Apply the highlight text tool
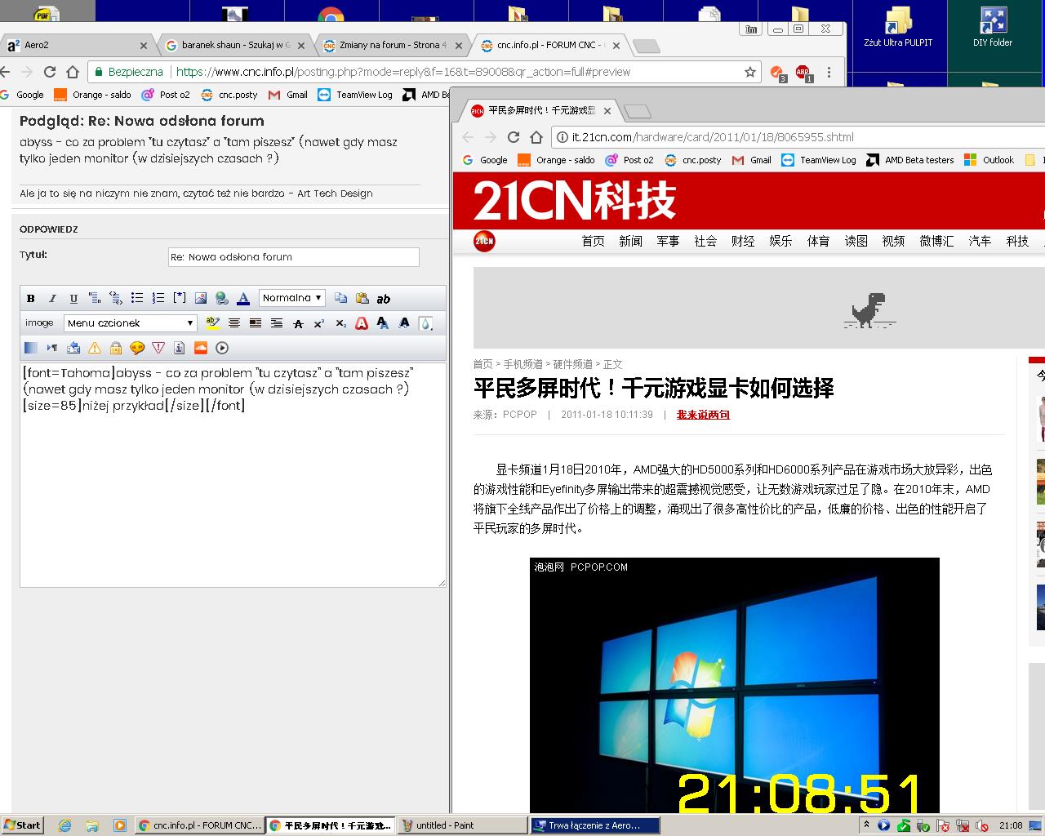 pos(213,323)
